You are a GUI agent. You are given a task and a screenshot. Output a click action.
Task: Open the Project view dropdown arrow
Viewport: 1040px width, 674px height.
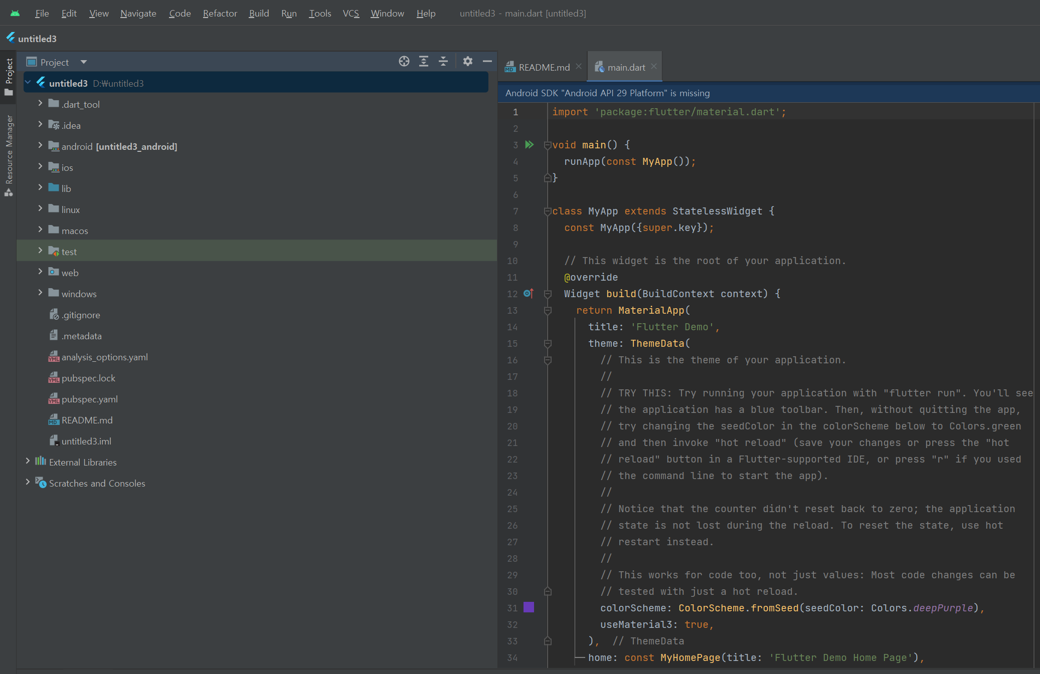click(84, 62)
